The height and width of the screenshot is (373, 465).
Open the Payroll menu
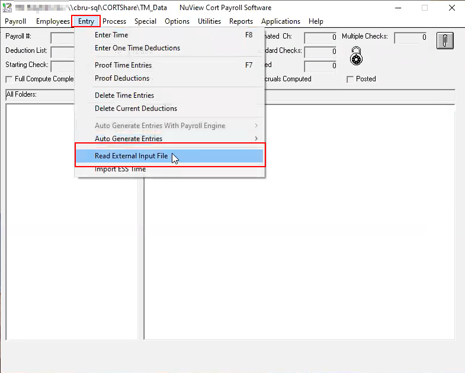click(15, 21)
